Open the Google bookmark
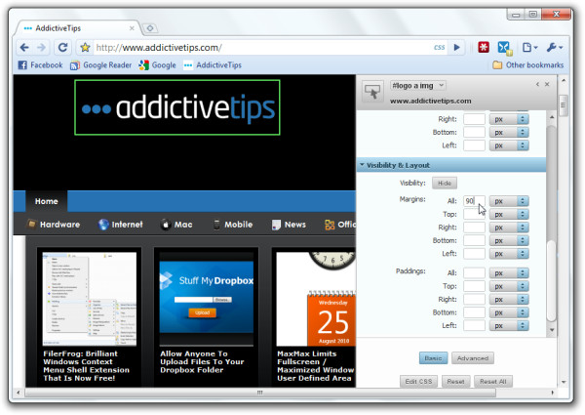 point(157,65)
